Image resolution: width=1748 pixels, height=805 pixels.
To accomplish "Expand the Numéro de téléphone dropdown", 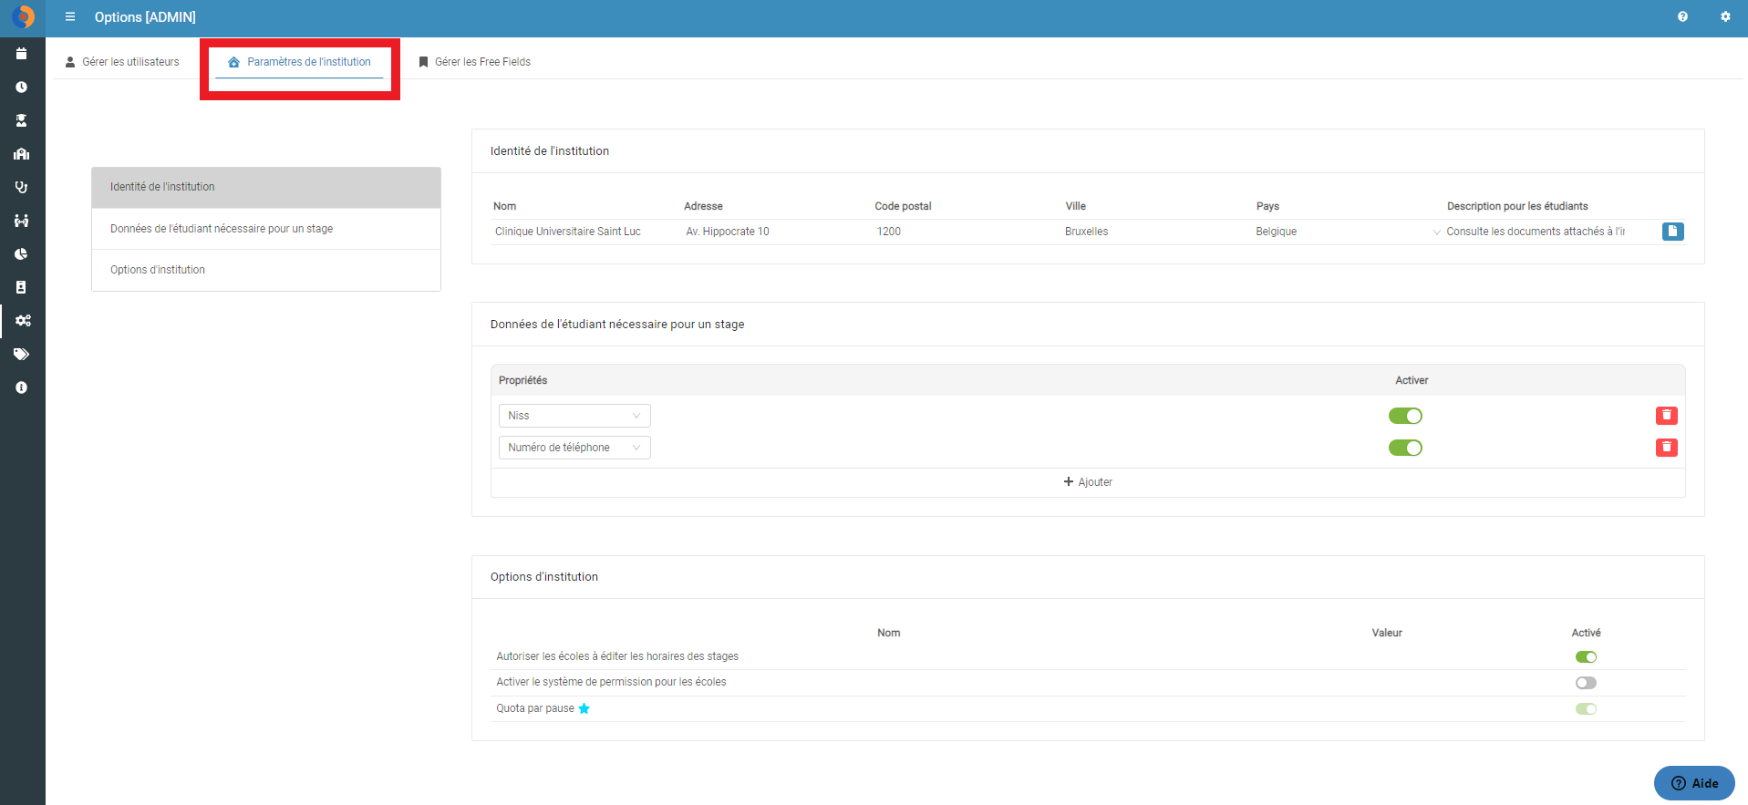I will coord(574,448).
